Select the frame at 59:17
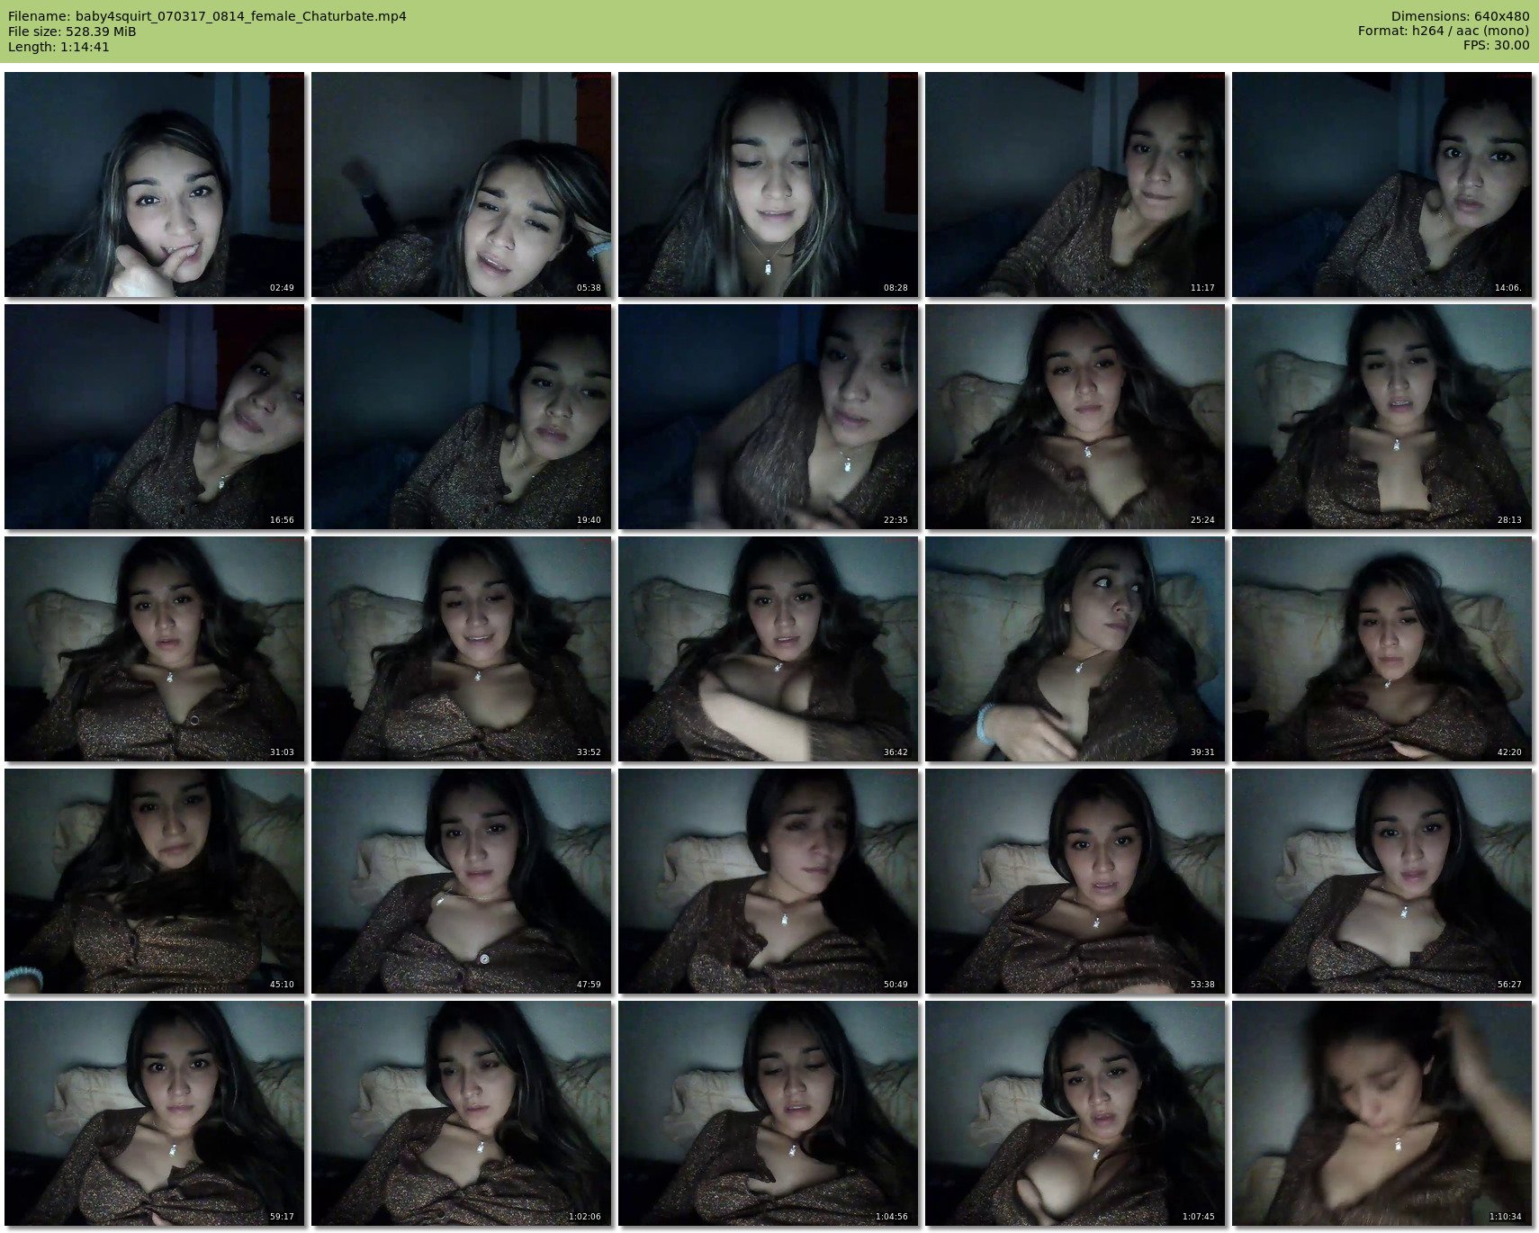Viewport: 1539px width, 1233px height. (155, 1113)
